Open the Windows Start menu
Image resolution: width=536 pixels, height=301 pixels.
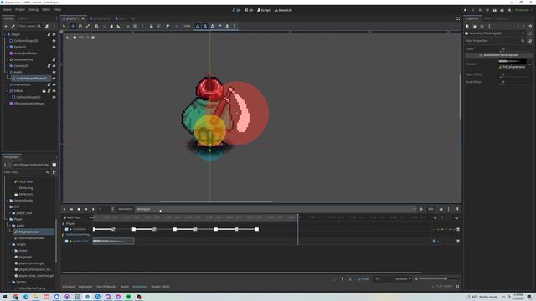tap(5, 297)
